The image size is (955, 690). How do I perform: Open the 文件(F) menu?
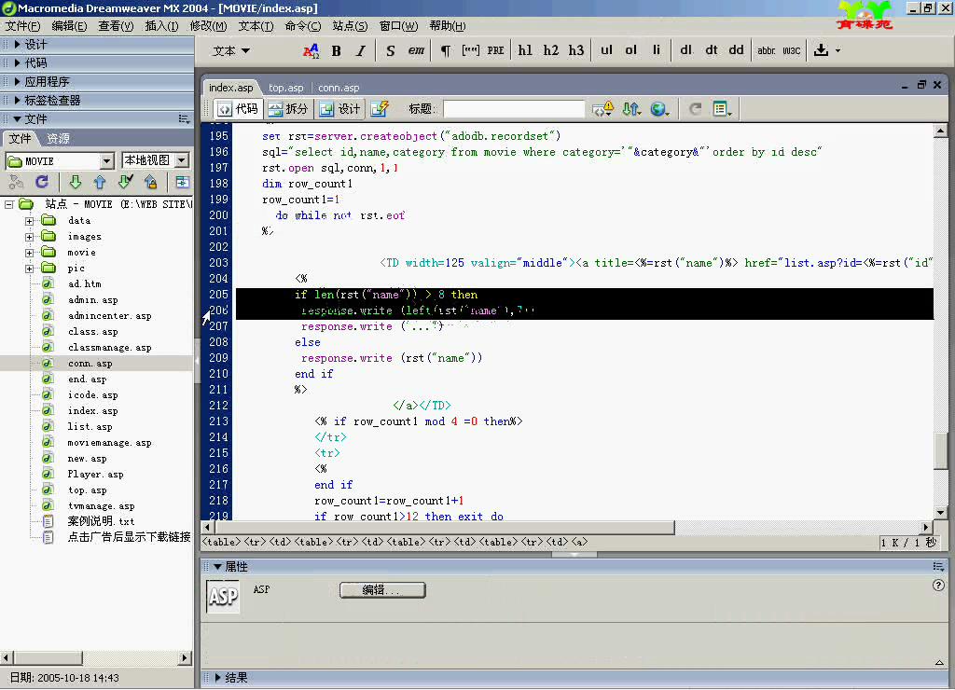22,25
